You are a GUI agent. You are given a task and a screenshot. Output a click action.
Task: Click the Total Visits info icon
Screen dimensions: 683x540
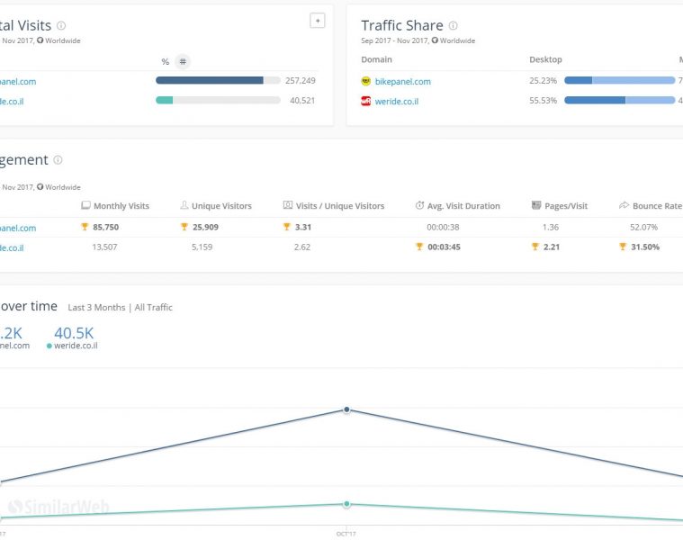coord(61,26)
